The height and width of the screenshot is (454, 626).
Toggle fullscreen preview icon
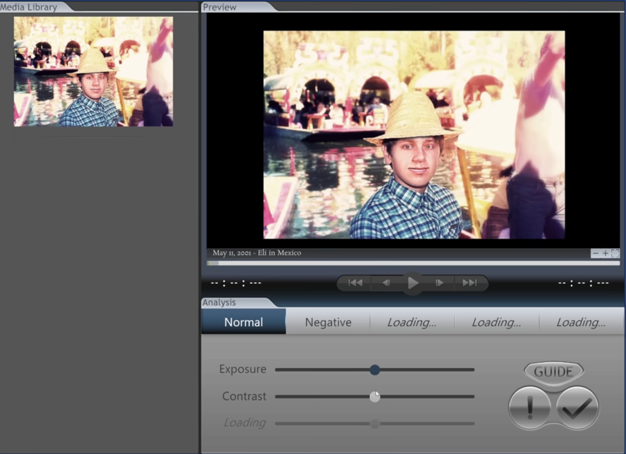click(615, 253)
